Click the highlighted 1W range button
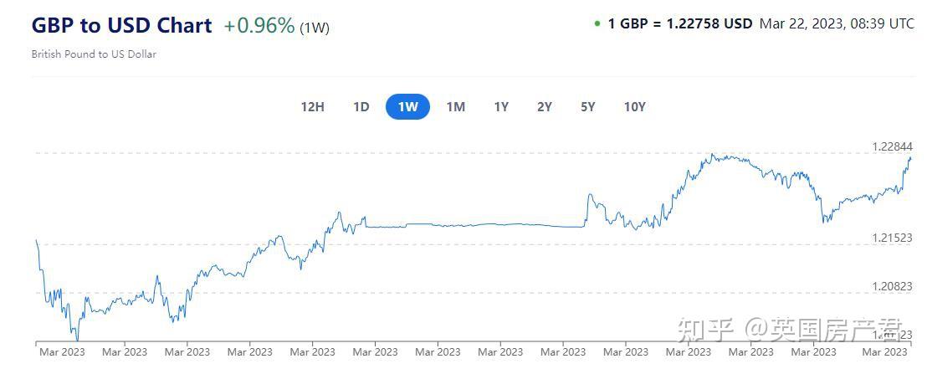This screenshot has width=927, height=369. click(x=408, y=107)
